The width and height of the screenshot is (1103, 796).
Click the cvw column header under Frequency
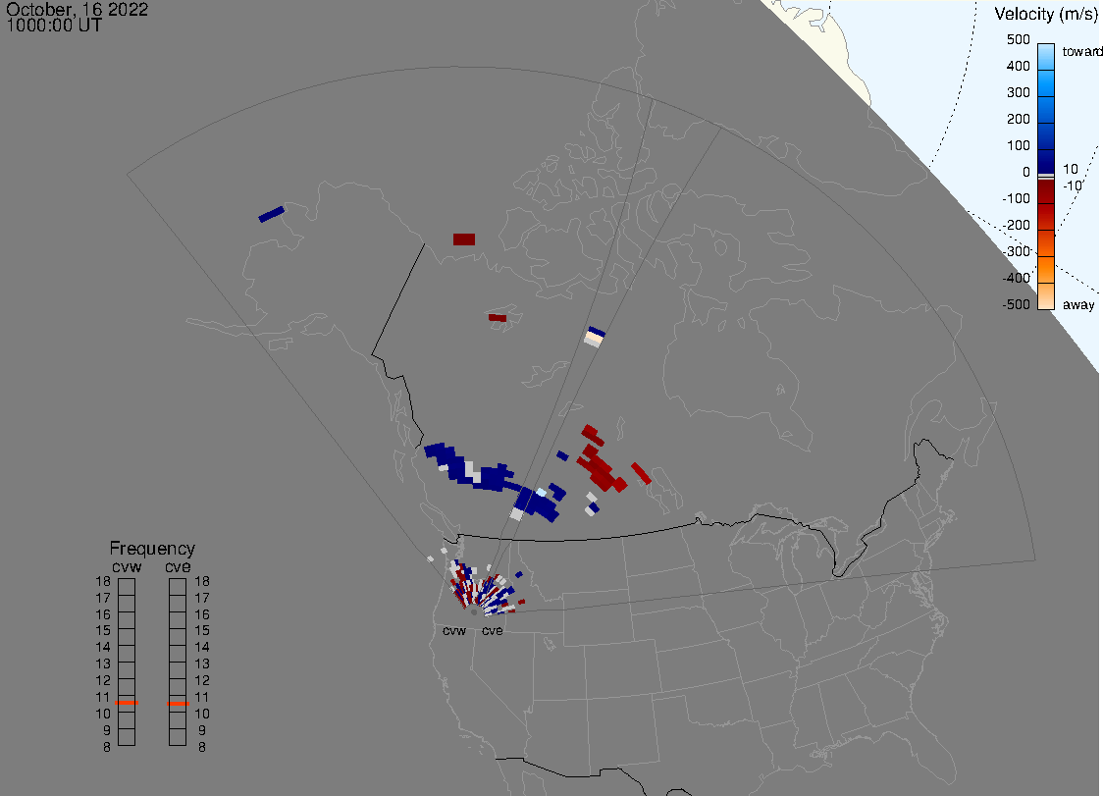[127, 564]
